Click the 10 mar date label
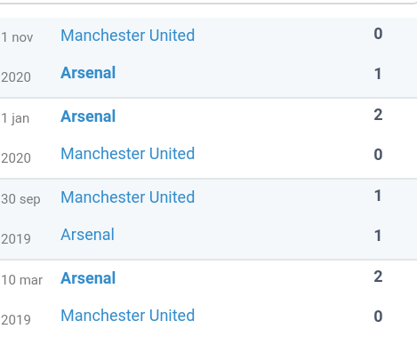 tap(21, 280)
